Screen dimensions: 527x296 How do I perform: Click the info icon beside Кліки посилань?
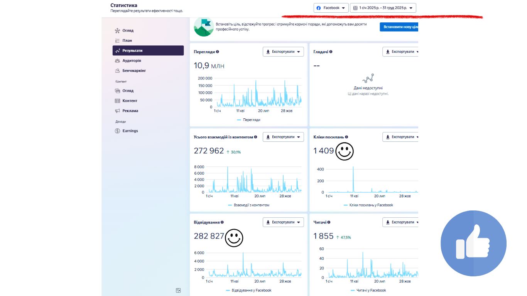[x=346, y=137]
